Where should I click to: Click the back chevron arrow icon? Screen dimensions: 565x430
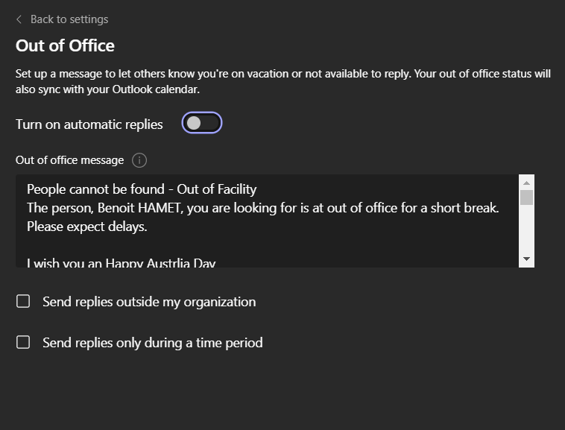click(19, 19)
